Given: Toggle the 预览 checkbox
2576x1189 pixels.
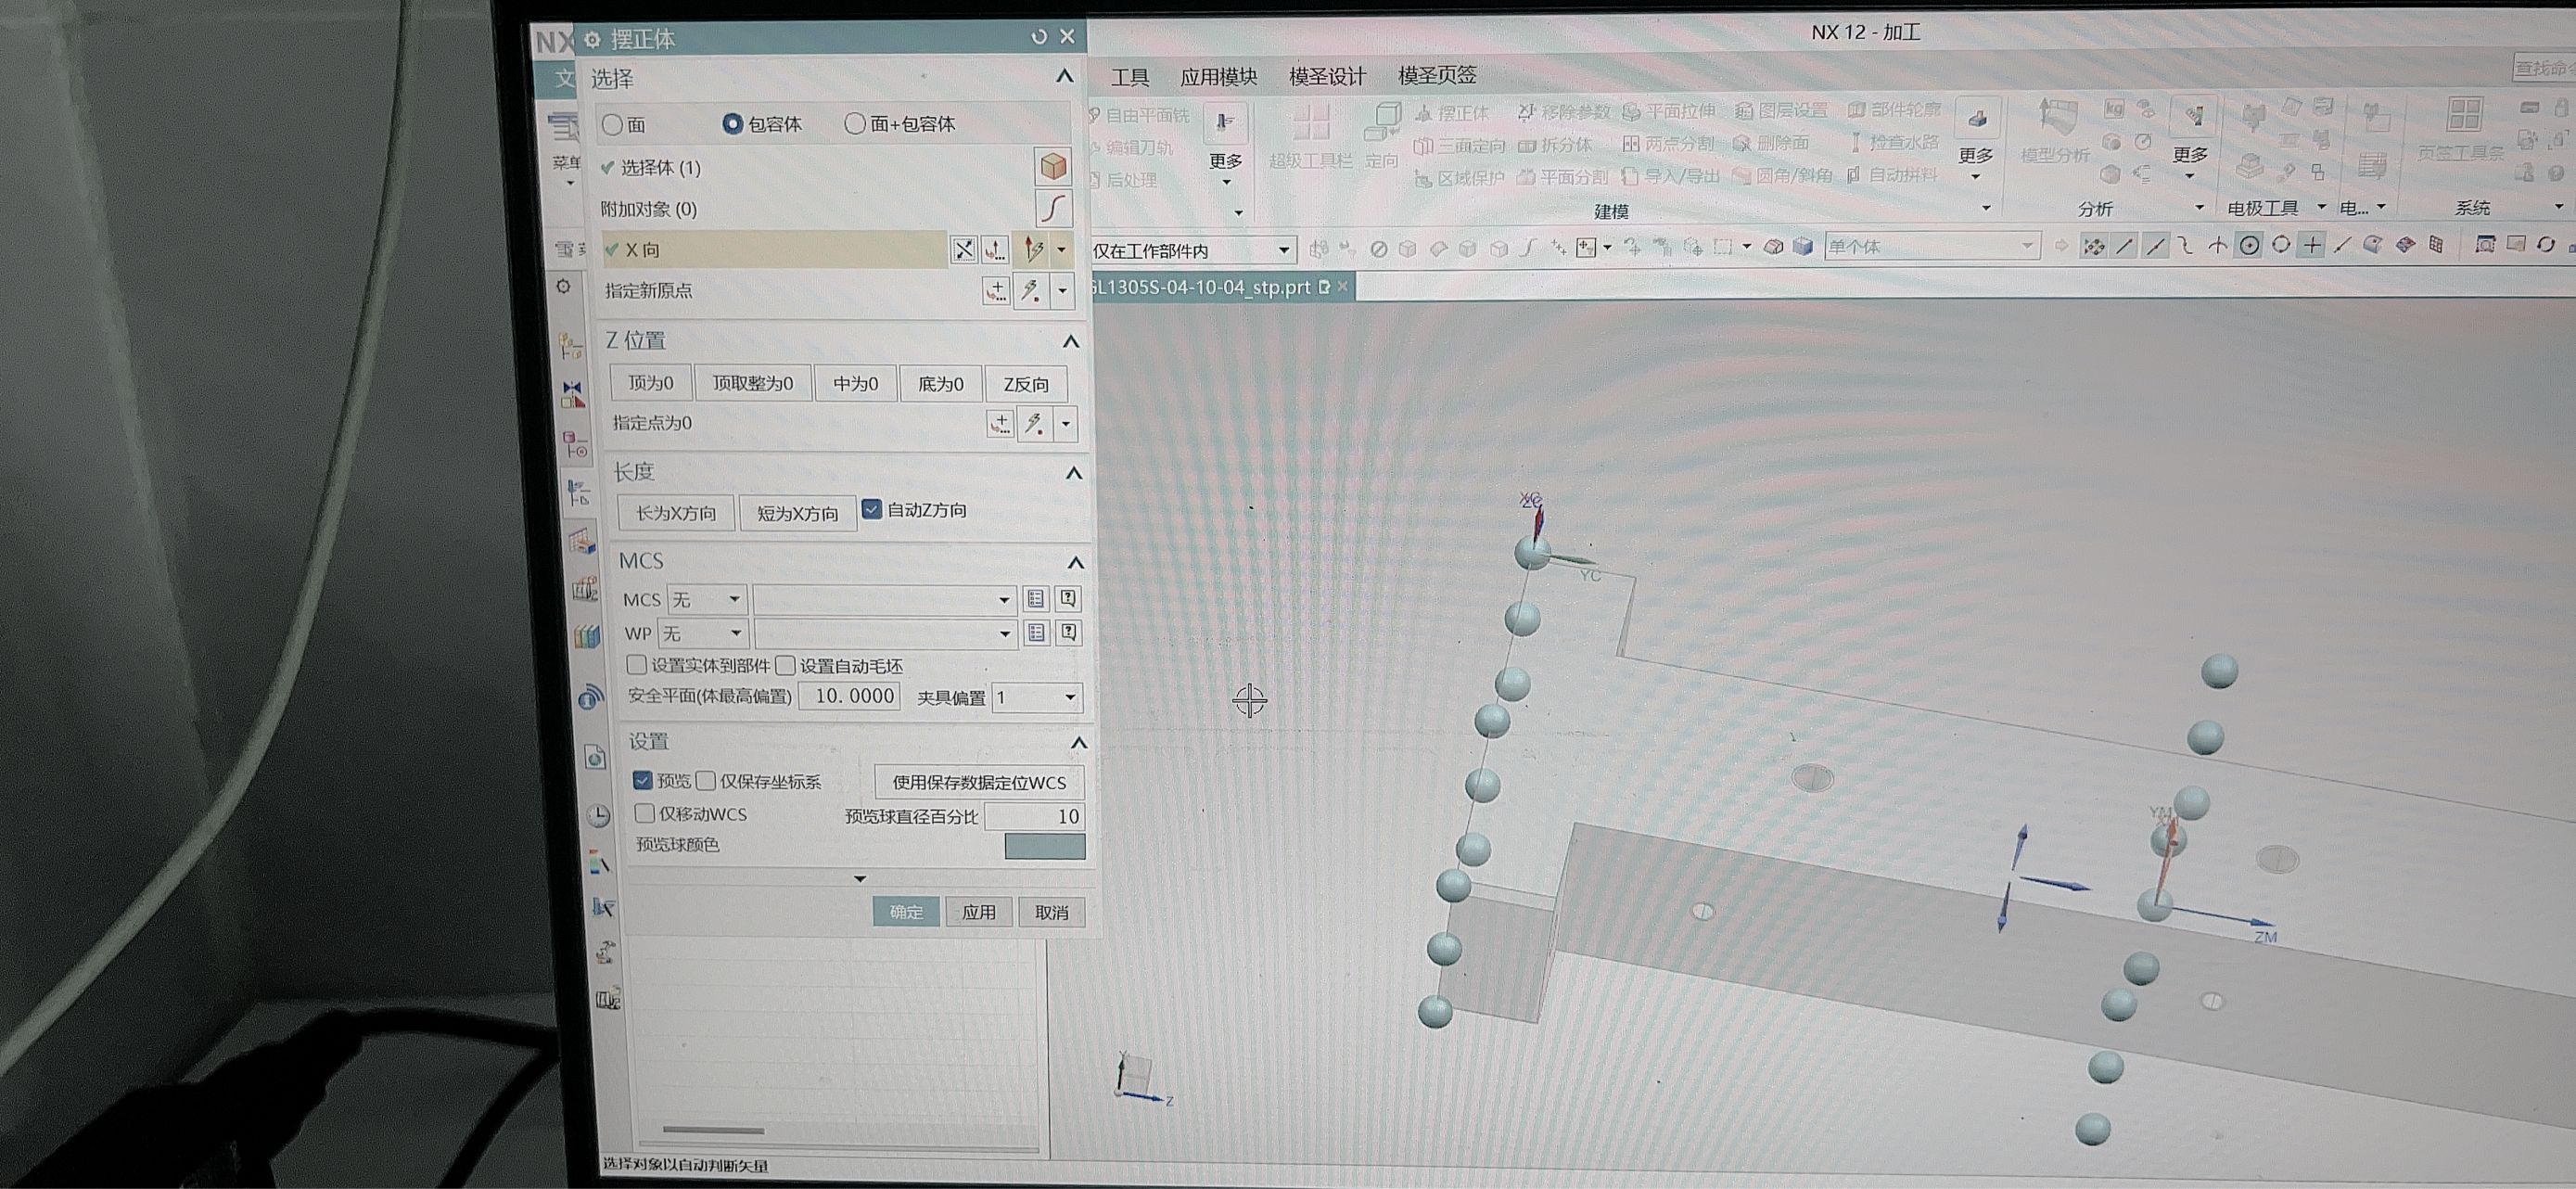Looking at the screenshot, I should tap(642, 780).
